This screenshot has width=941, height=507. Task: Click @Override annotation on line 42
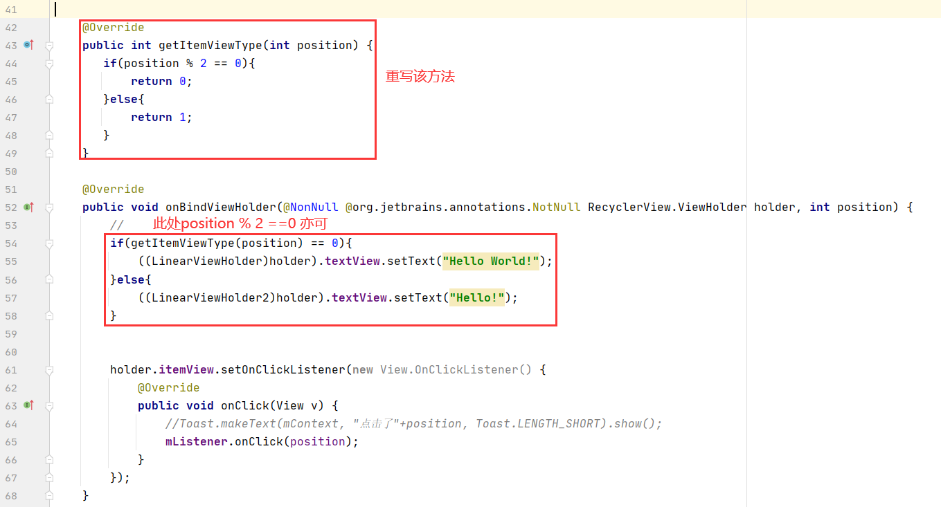click(114, 28)
